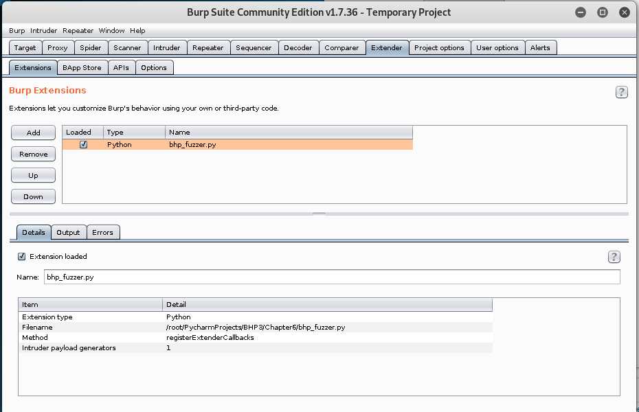This screenshot has width=639, height=412.
Task: Click the Name column header
Action: coord(289,133)
